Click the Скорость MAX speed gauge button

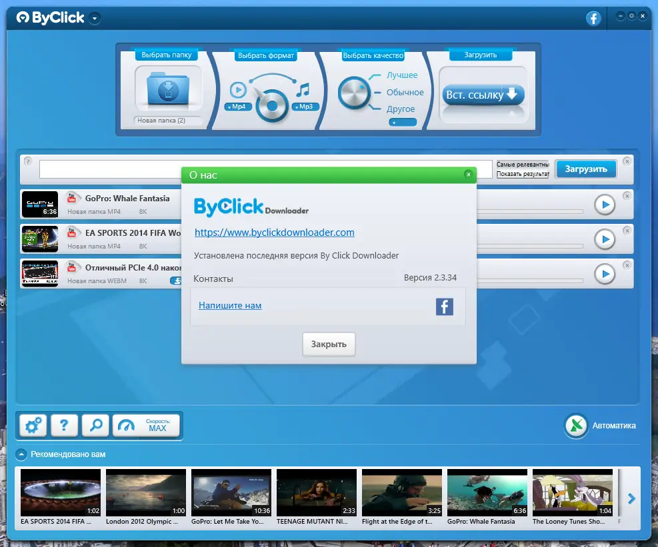coord(147,426)
